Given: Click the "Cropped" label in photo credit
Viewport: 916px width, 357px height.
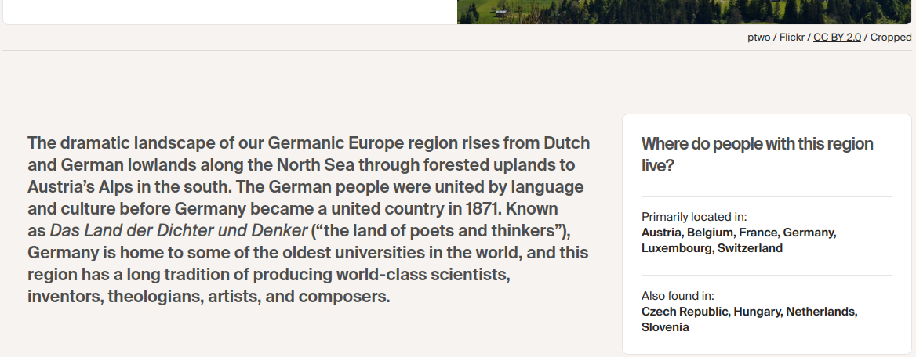Looking at the screenshot, I should [891, 38].
